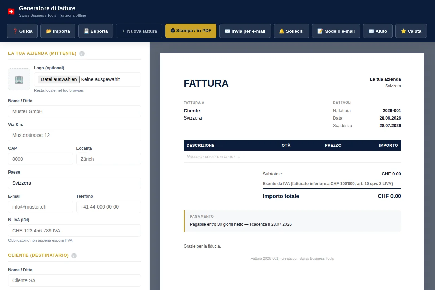The height and width of the screenshot is (290, 435).
Task: Click the 'Nessuna posizione finora' placeholder row
Action: pyautogui.click(x=292, y=157)
